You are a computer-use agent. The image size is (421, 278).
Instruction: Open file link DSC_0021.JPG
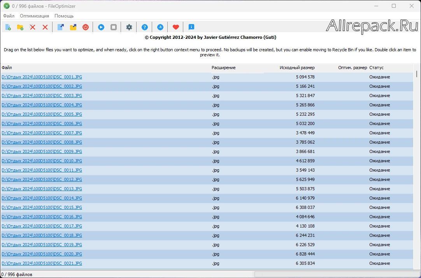point(42,264)
